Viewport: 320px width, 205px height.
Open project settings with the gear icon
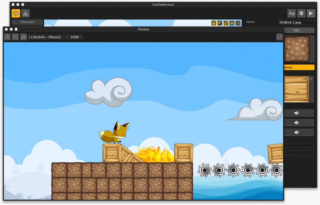point(301,13)
